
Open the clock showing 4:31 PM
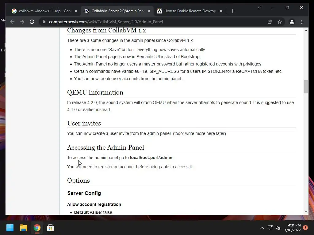point(293,228)
